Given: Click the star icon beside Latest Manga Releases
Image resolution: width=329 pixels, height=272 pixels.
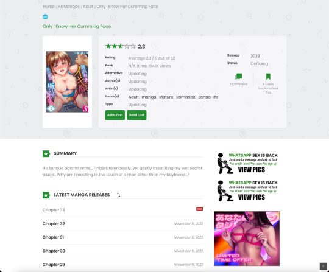Looking at the screenshot, I should (46, 195).
